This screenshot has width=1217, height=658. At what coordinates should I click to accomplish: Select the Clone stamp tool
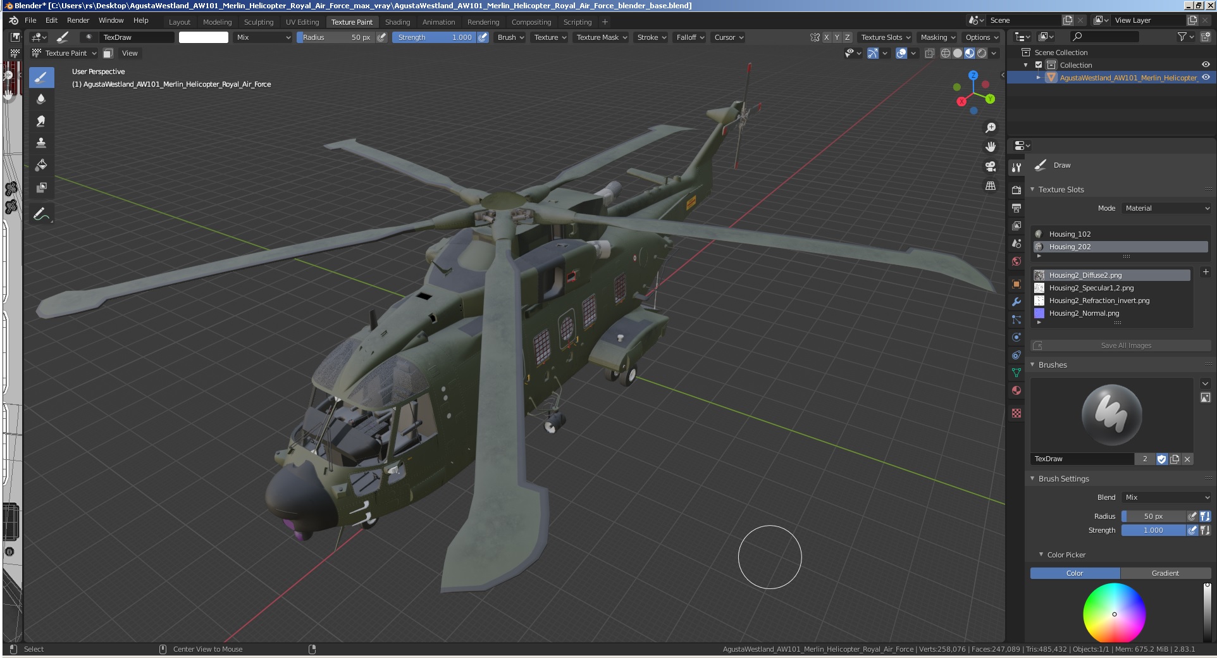[x=41, y=143]
